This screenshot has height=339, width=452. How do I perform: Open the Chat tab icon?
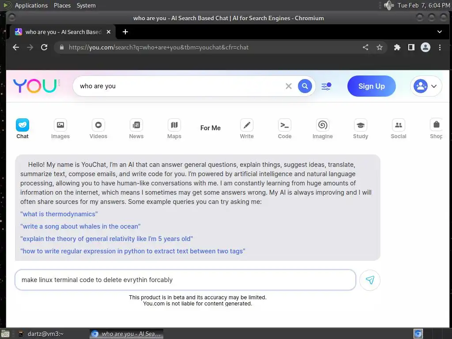(x=23, y=125)
